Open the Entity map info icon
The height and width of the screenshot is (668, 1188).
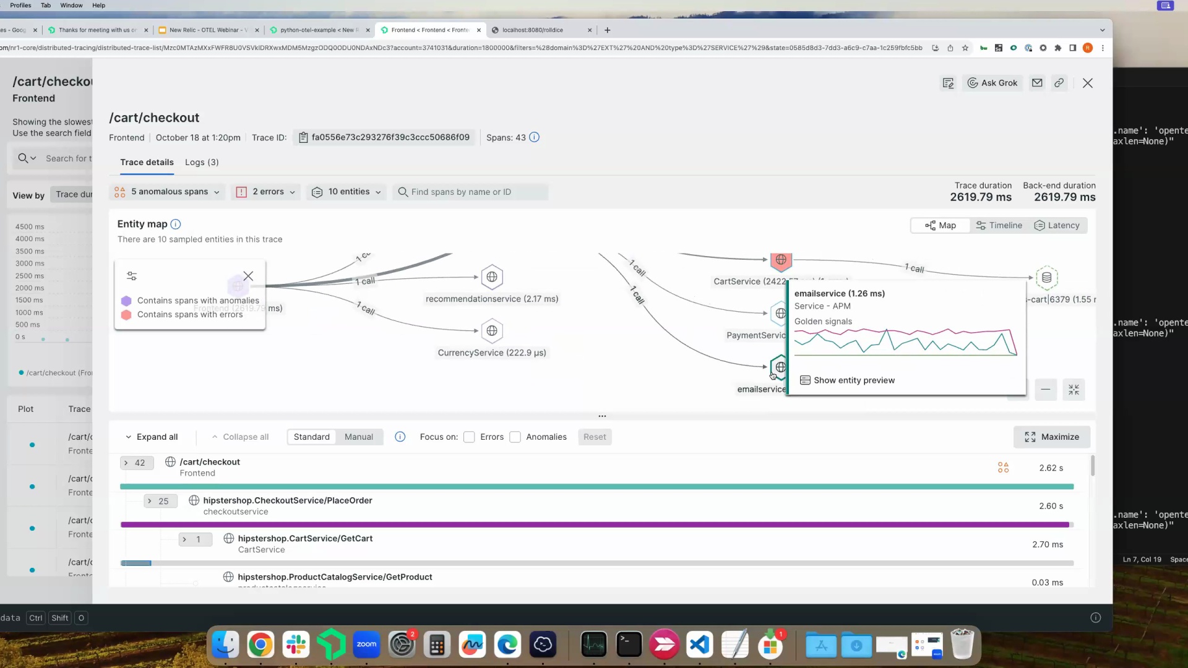[176, 224]
